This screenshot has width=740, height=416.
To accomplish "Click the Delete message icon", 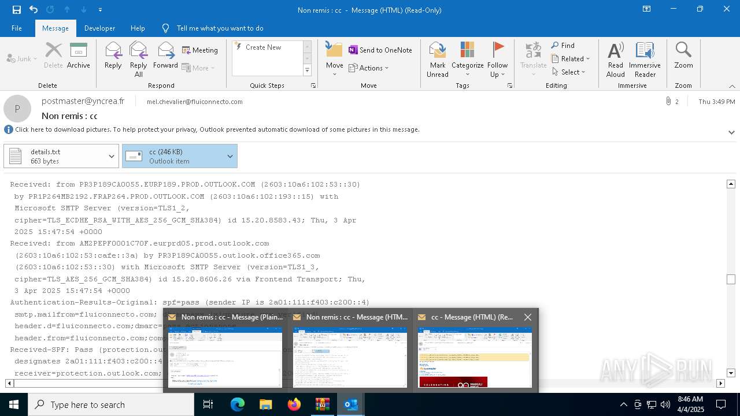I will click(x=53, y=56).
